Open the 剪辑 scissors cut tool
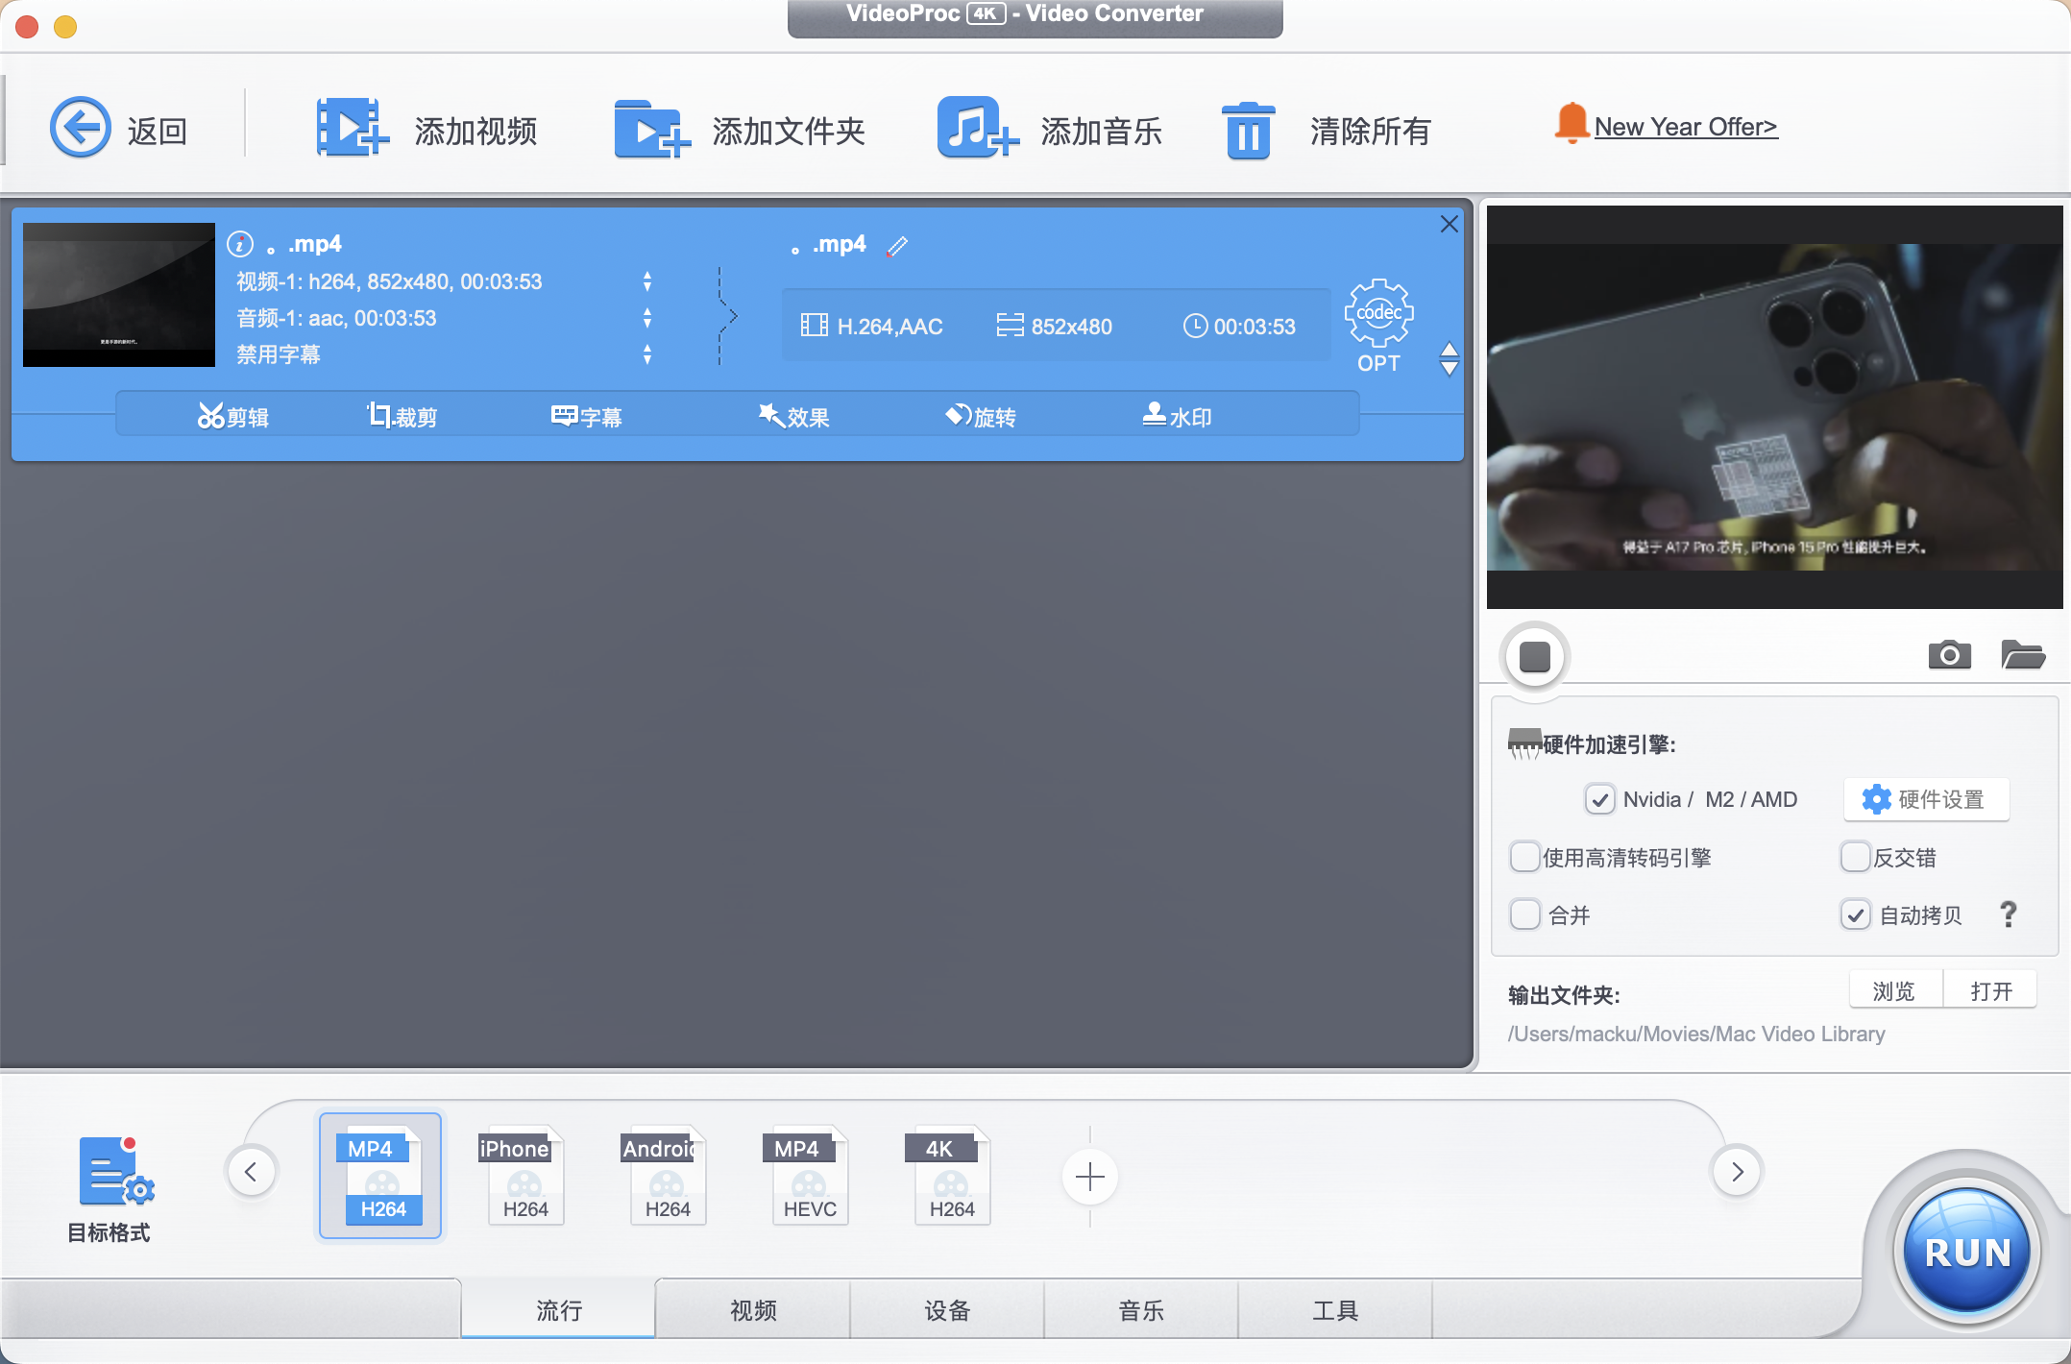The width and height of the screenshot is (2071, 1364). [x=233, y=416]
